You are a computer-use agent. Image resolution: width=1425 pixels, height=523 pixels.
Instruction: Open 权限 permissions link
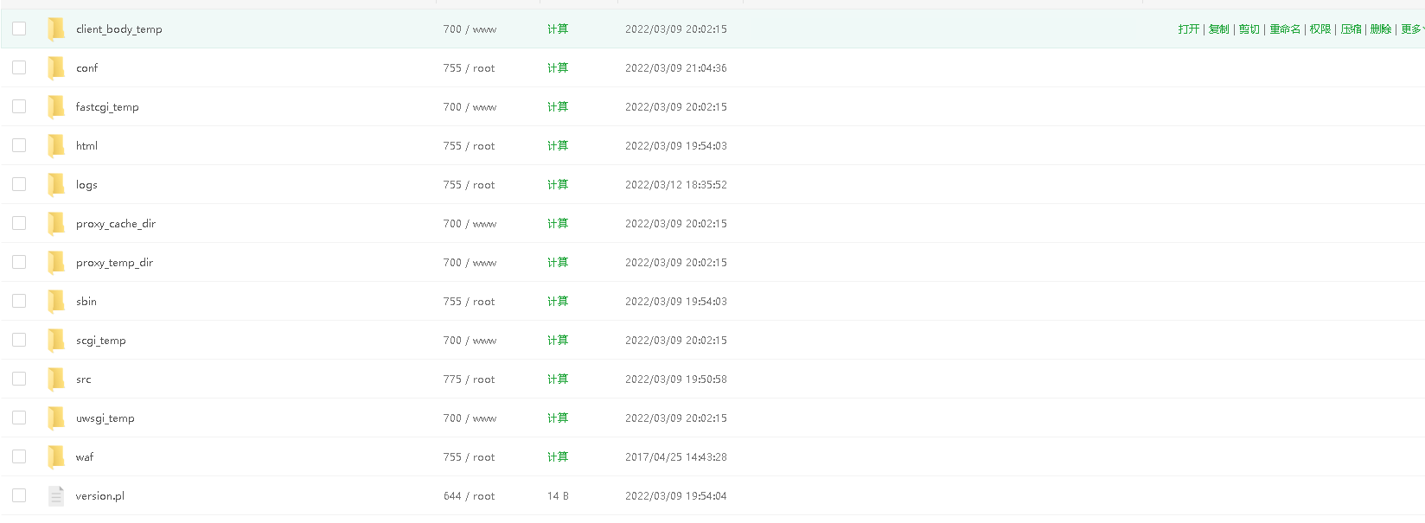[x=1320, y=29]
